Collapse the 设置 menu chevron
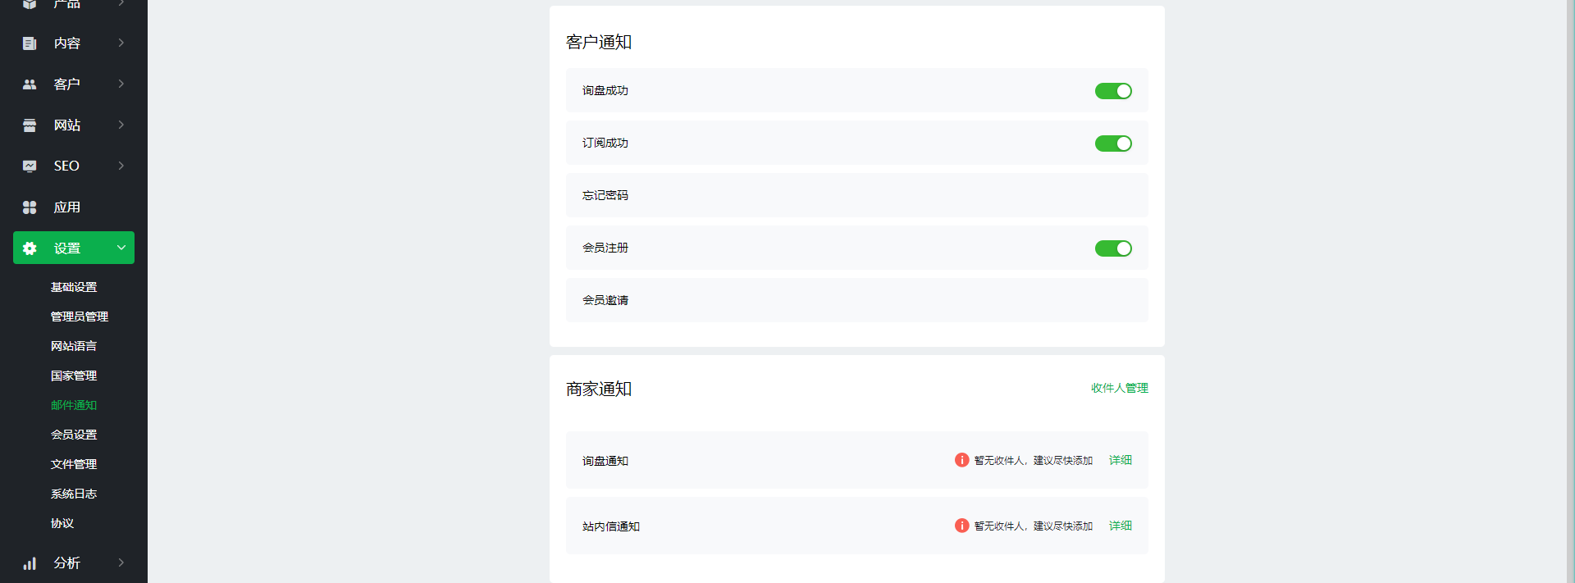This screenshot has height=583, width=1575. point(121,248)
